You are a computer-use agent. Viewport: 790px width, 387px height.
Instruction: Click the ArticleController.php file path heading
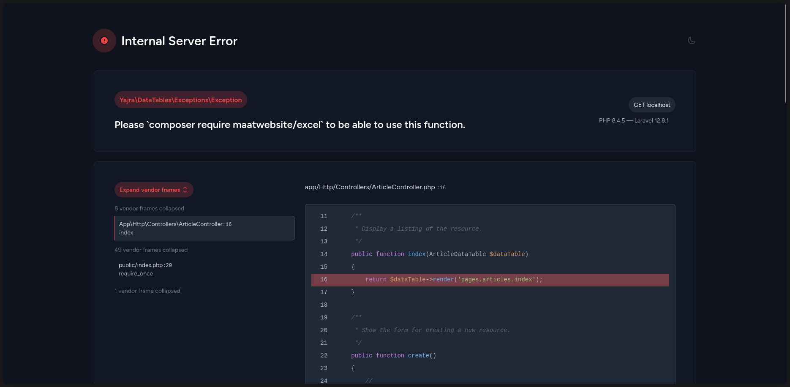[375, 187]
